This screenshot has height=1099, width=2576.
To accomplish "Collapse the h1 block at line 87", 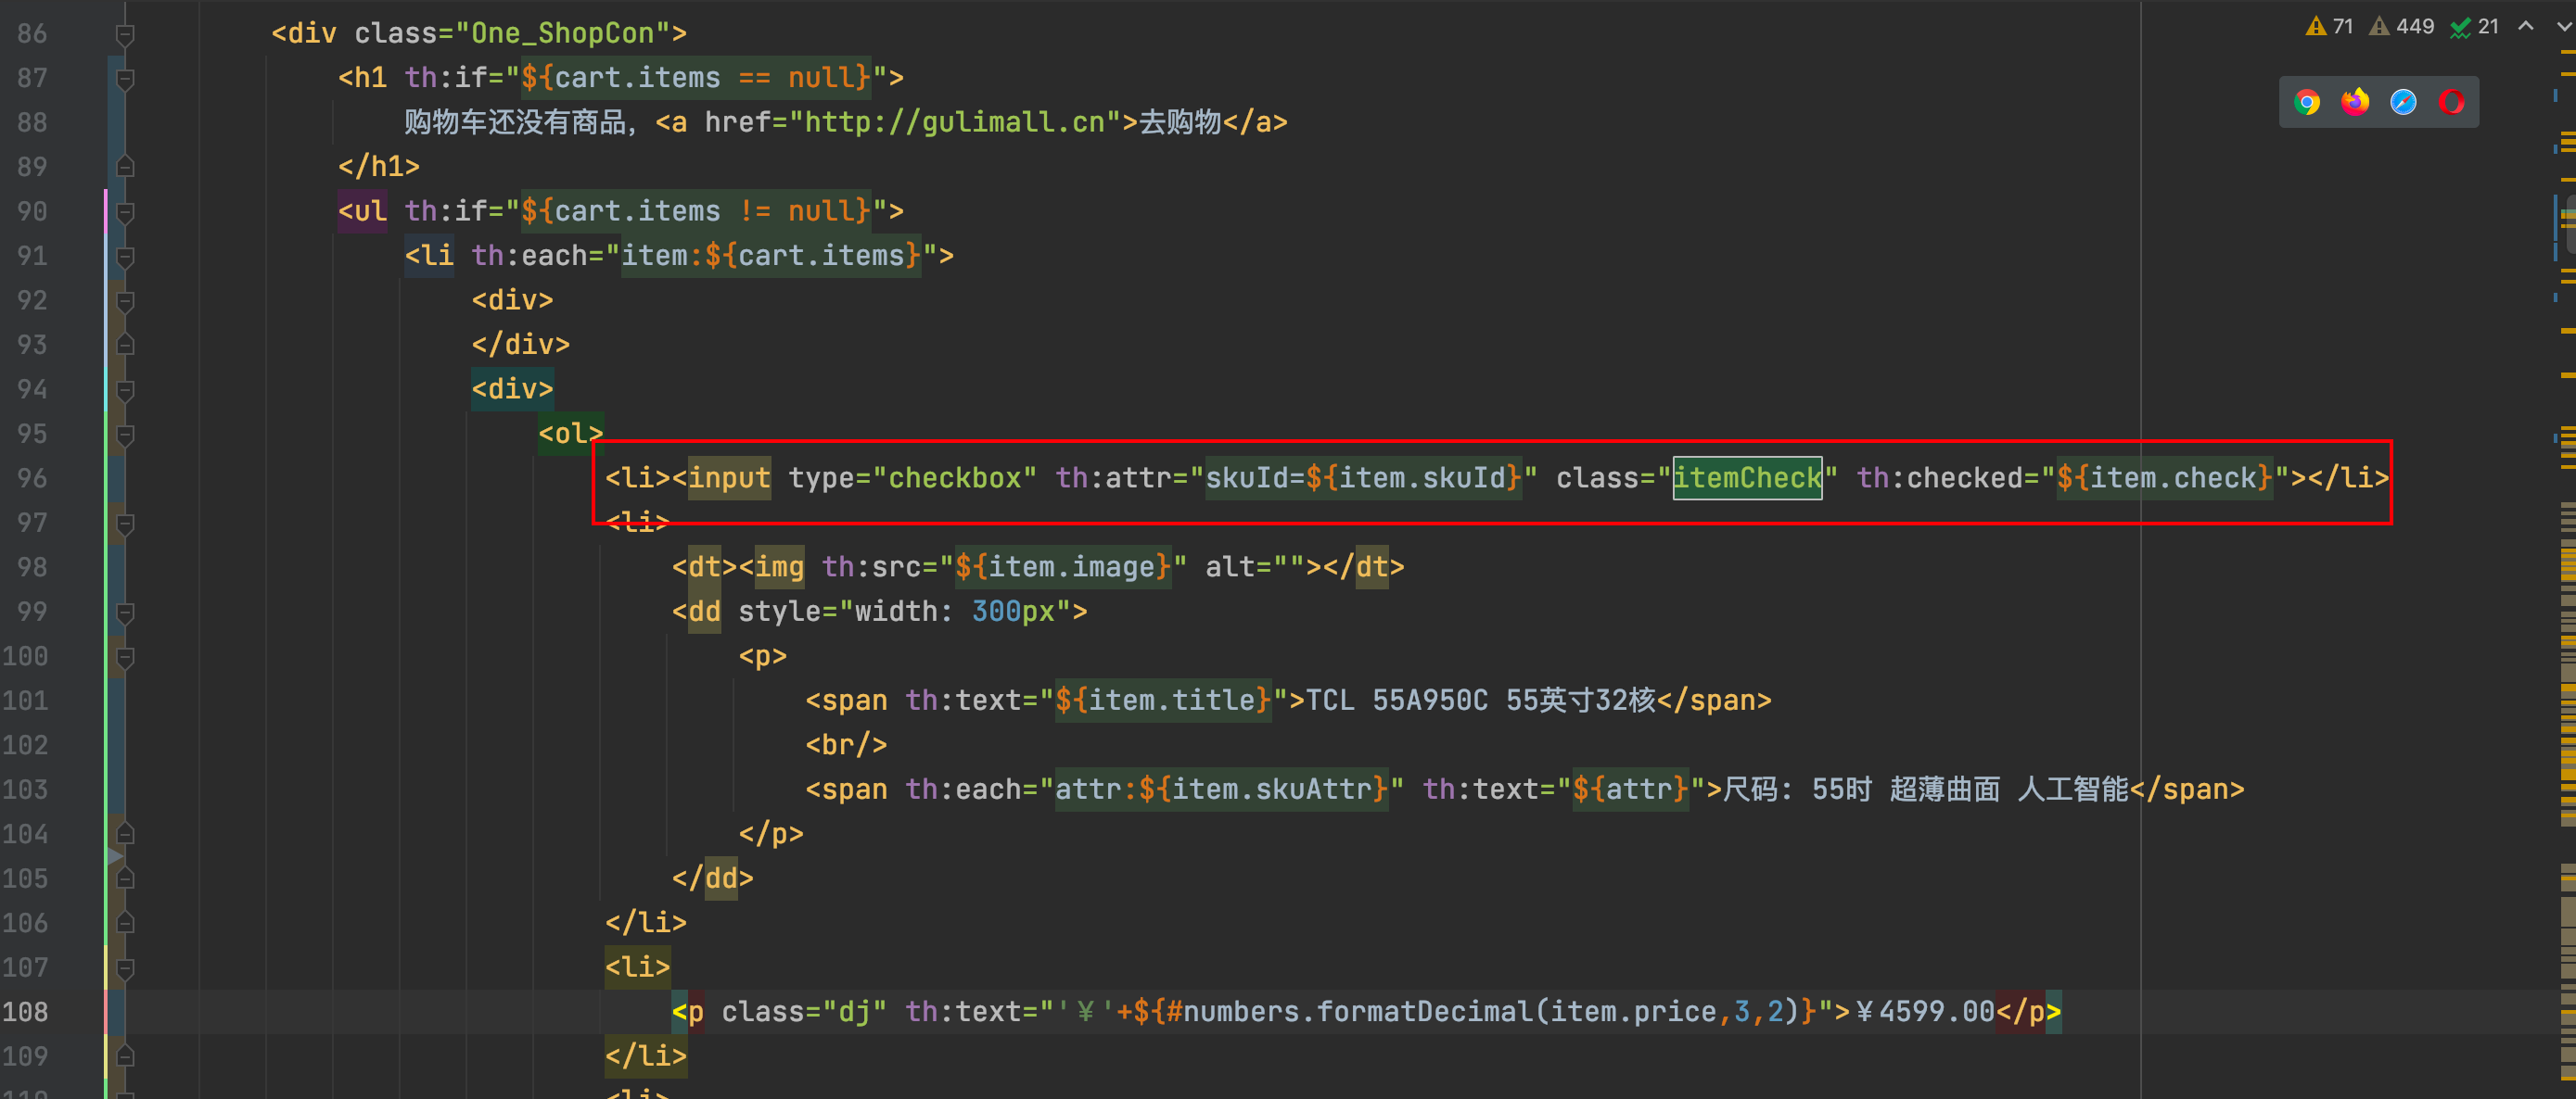I will point(125,79).
